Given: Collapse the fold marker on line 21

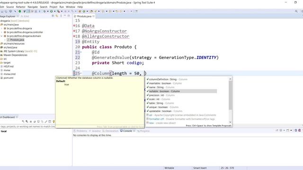Looking at the screenshot, I should click(81, 52).
